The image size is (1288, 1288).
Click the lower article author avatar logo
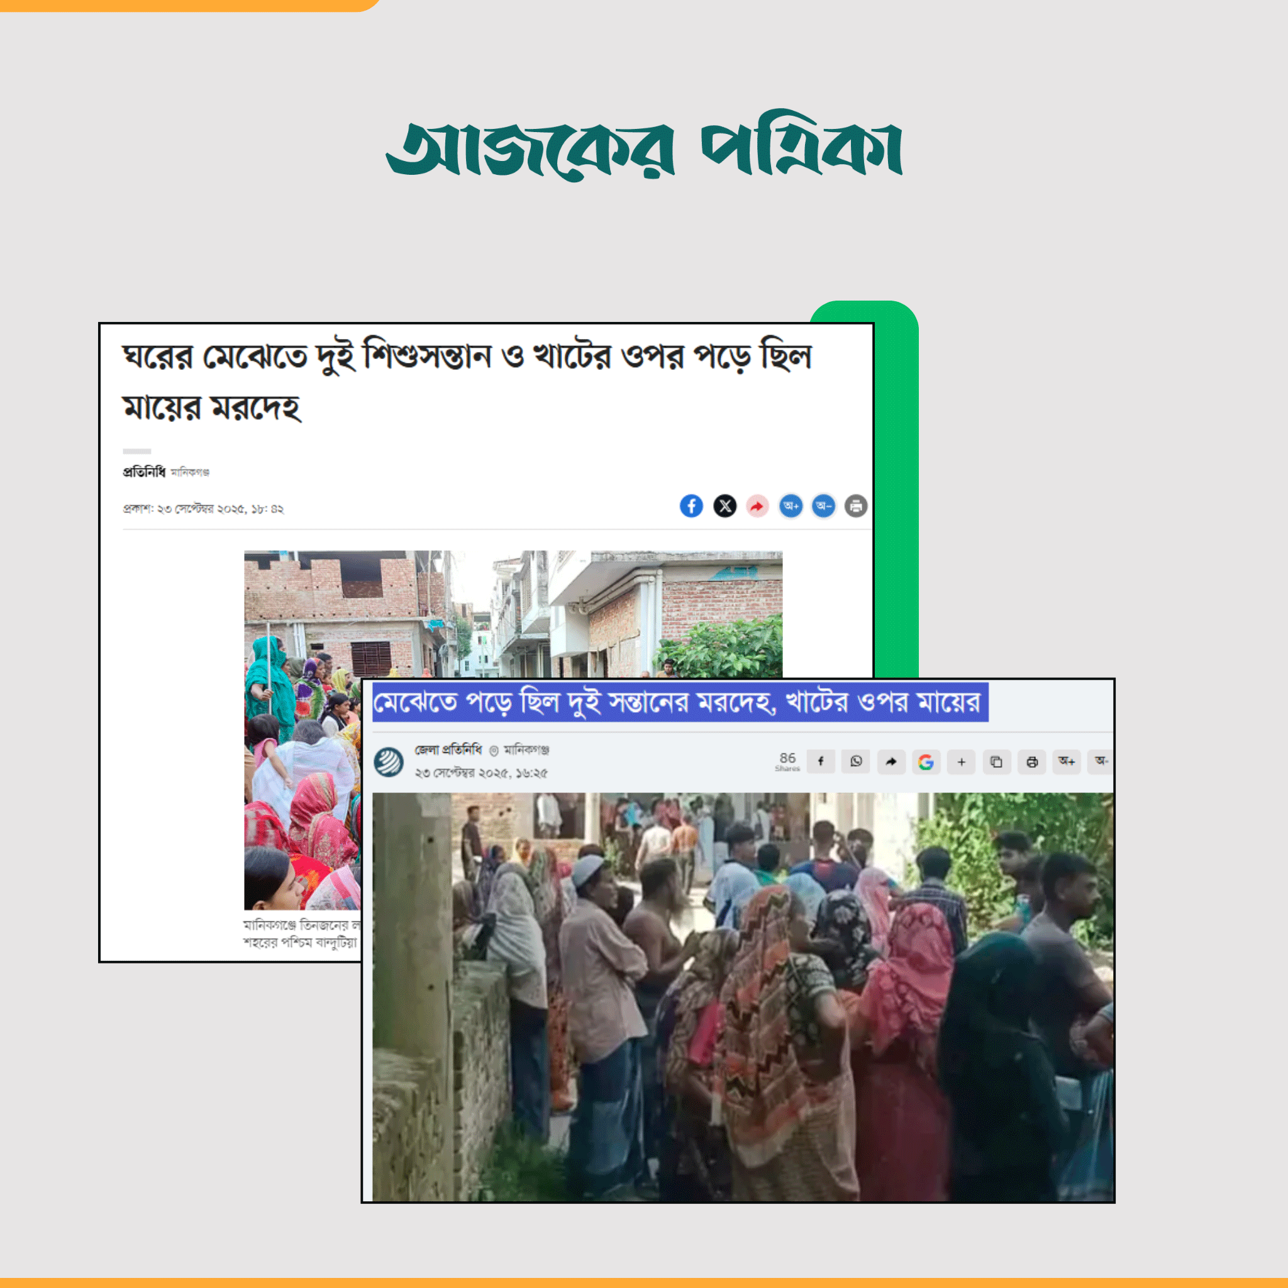(x=389, y=762)
